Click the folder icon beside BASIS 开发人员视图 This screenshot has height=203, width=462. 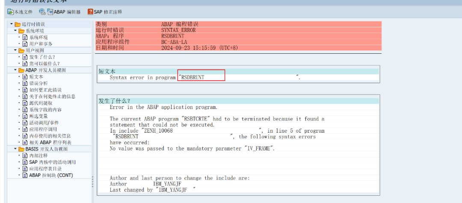[21, 149]
